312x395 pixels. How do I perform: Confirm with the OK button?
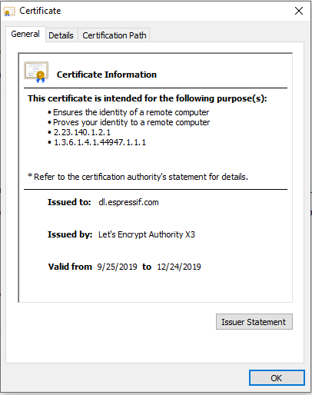(x=277, y=378)
